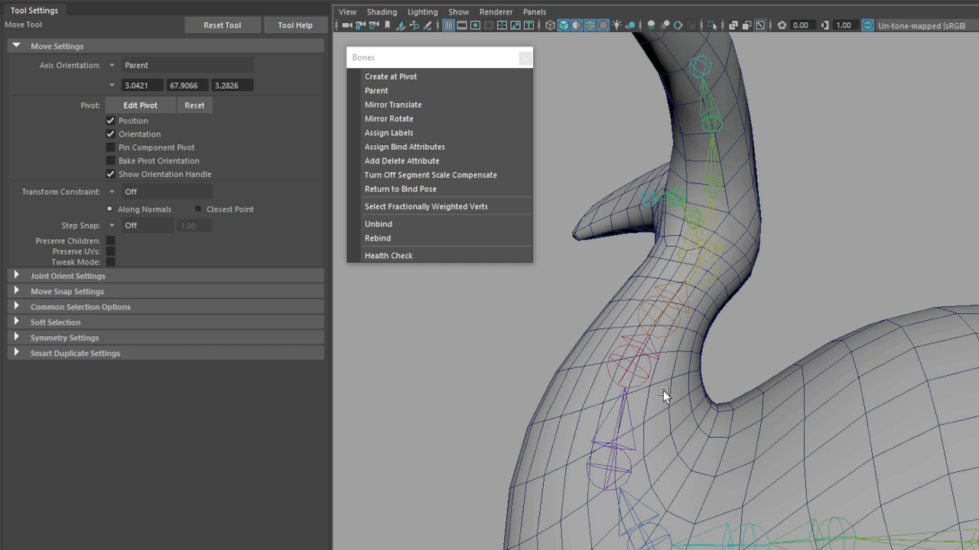Expand Common Selection Options section
The image size is (979, 550).
pos(17,306)
